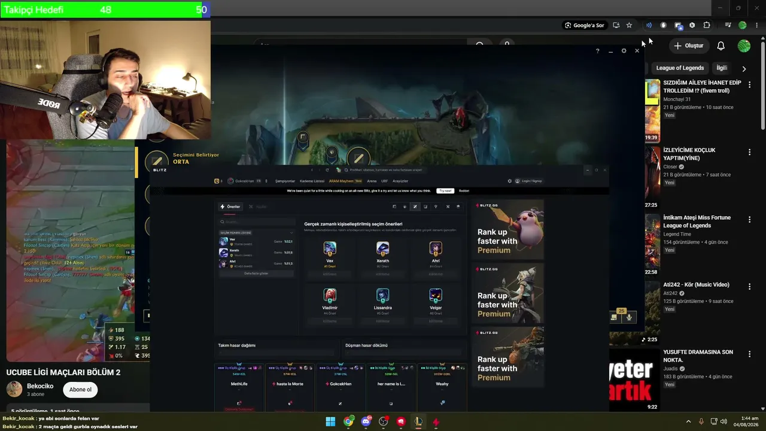Screen dimensions: 766x431
Task: Open the Kademe Listesi tab
Action: (x=312, y=181)
